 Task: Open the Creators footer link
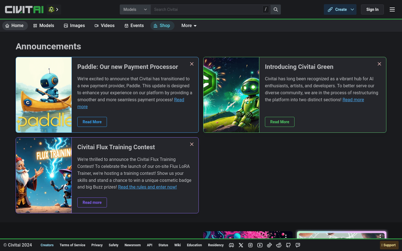pos(47,245)
